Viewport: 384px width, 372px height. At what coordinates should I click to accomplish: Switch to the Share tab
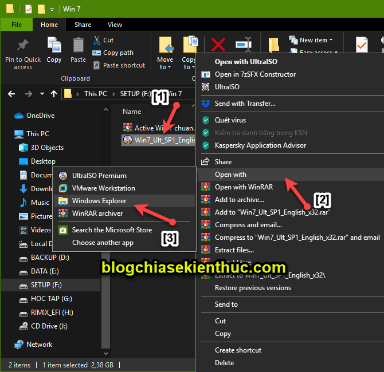(x=83, y=25)
